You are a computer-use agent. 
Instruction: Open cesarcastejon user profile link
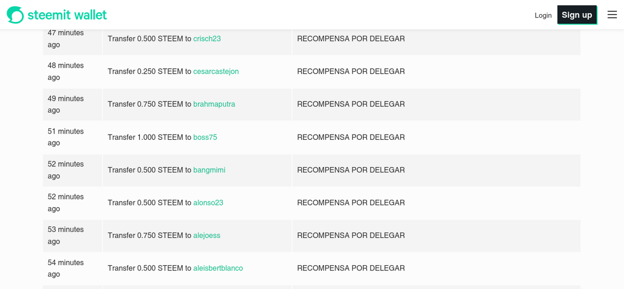[x=216, y=71]
